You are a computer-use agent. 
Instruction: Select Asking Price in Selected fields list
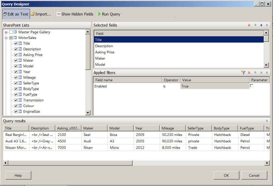tap(105, 52)
